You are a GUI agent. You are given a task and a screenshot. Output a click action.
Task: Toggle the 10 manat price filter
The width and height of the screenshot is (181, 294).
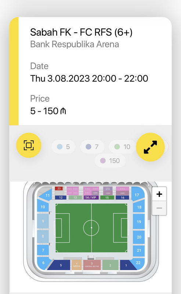click(122, 147)
